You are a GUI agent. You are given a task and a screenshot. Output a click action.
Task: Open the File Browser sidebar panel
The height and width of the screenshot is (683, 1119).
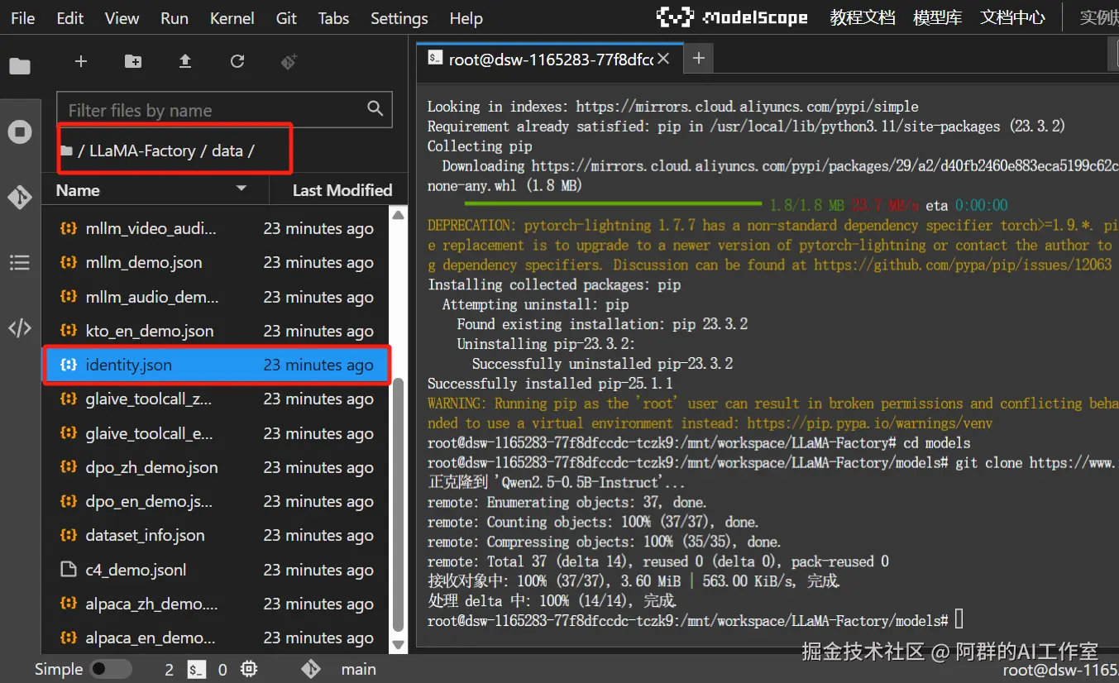[x=20, y=66]
